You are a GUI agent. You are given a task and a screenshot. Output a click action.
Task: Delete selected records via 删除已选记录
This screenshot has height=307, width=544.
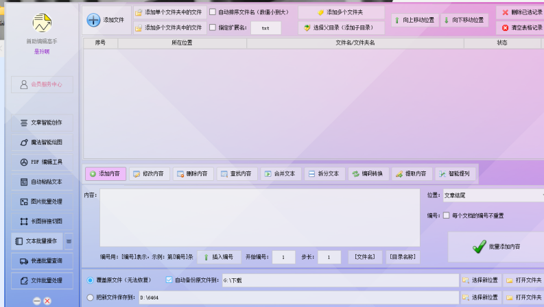(522, 12)
